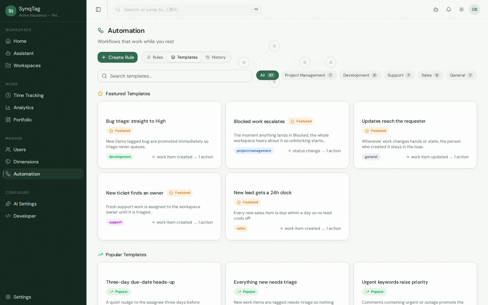This screenshot has width=488, height=305.
Task: Focus the Search or jump to field
Action: (x=187, y=9)
